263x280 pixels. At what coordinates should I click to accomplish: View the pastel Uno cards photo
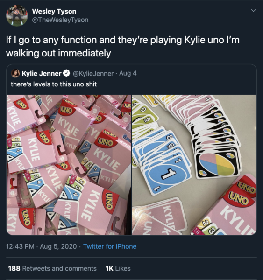tap(194, 165)
